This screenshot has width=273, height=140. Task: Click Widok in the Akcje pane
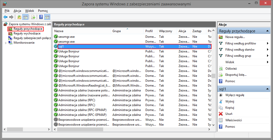(230, 62)
